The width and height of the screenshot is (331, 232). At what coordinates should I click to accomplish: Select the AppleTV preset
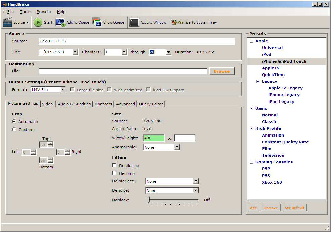(271, 68)
